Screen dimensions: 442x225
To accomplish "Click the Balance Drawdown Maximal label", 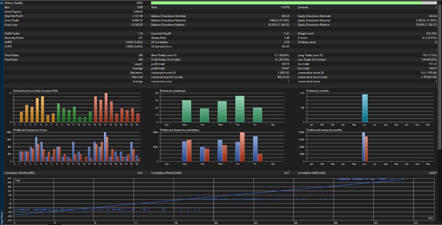I will [169, 20].
